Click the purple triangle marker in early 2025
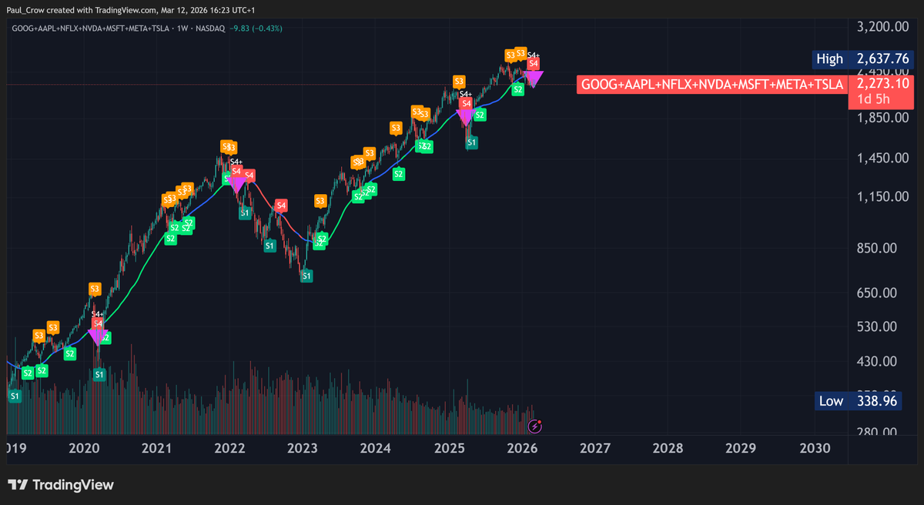 (464, 117)
